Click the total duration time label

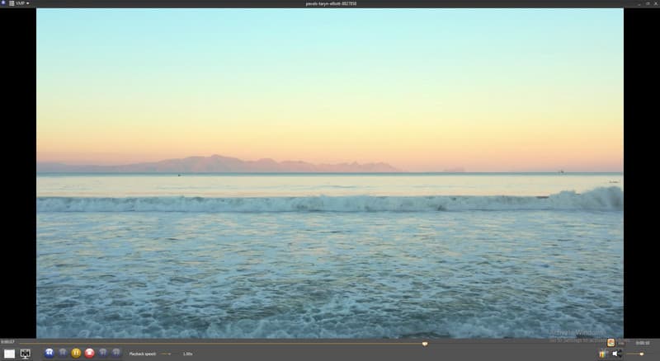[x=642, y=343]
